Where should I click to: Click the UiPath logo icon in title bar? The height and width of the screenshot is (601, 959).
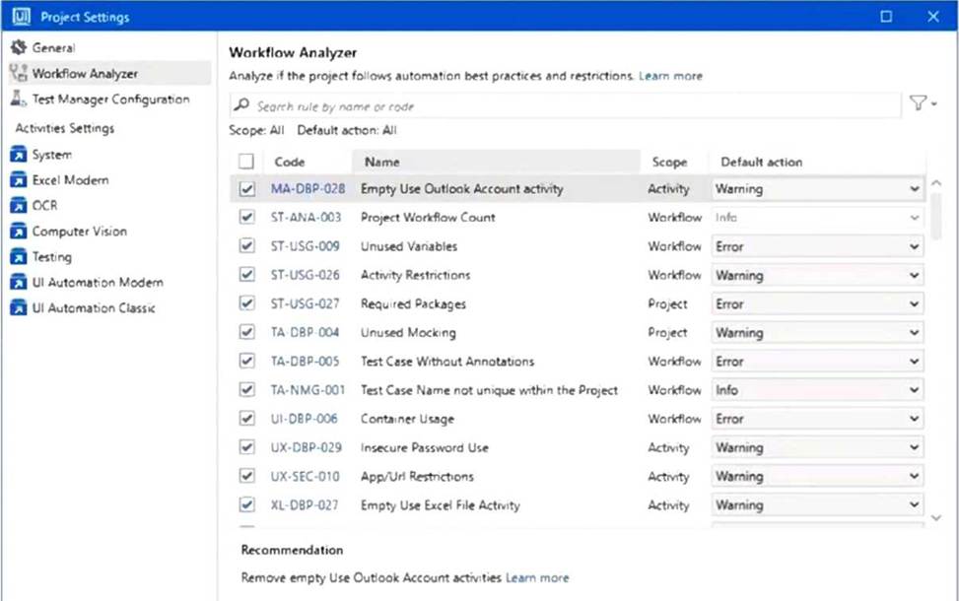tap(21, 17)
